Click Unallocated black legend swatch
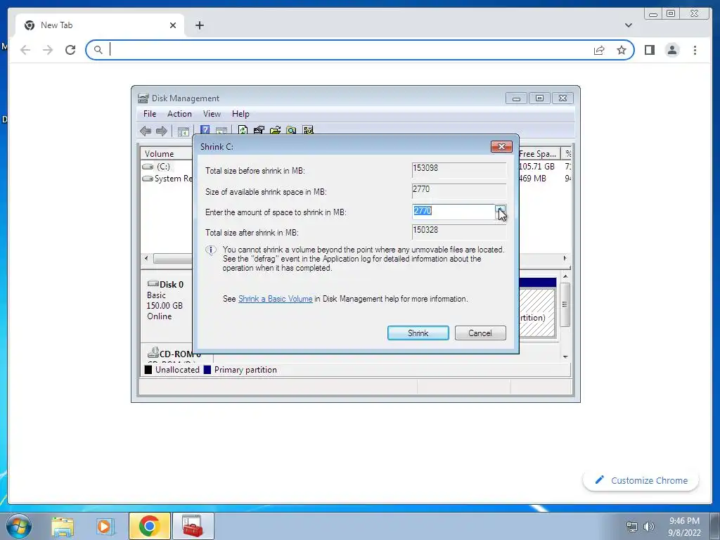The width and height of the screenshot is (720, 540). [x=148, y=370]
